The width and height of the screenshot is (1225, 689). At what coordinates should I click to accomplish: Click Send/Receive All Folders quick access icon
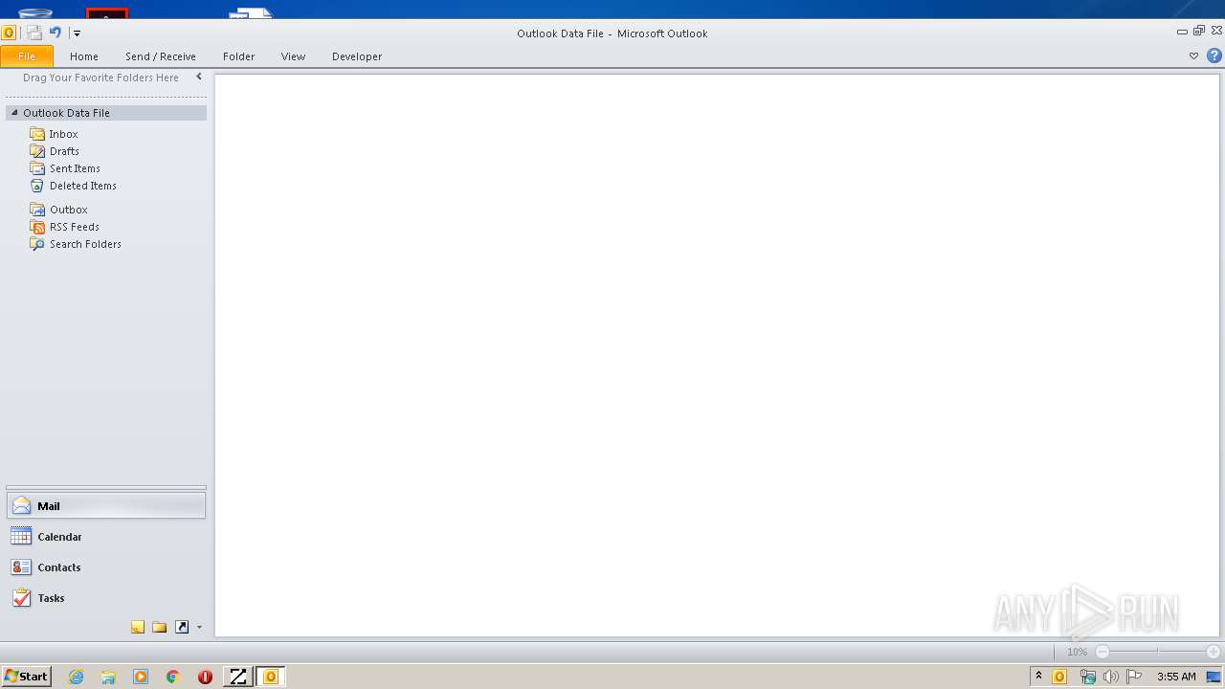[x=34, y=33]
